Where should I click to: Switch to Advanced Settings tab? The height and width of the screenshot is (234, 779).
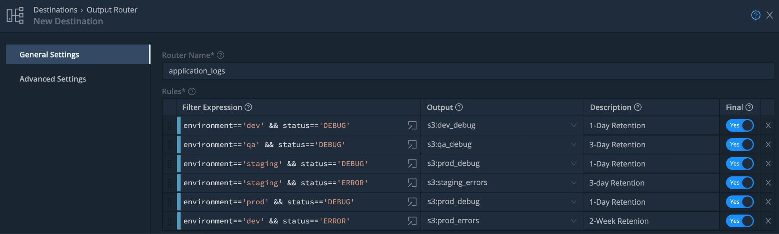[x=53, y=79]
